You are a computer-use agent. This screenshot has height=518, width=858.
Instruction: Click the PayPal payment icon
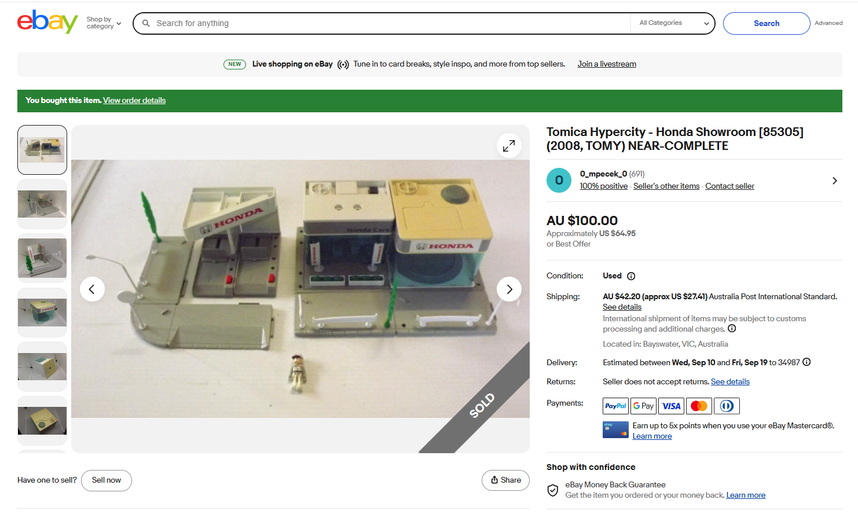(x=615, y=406)
